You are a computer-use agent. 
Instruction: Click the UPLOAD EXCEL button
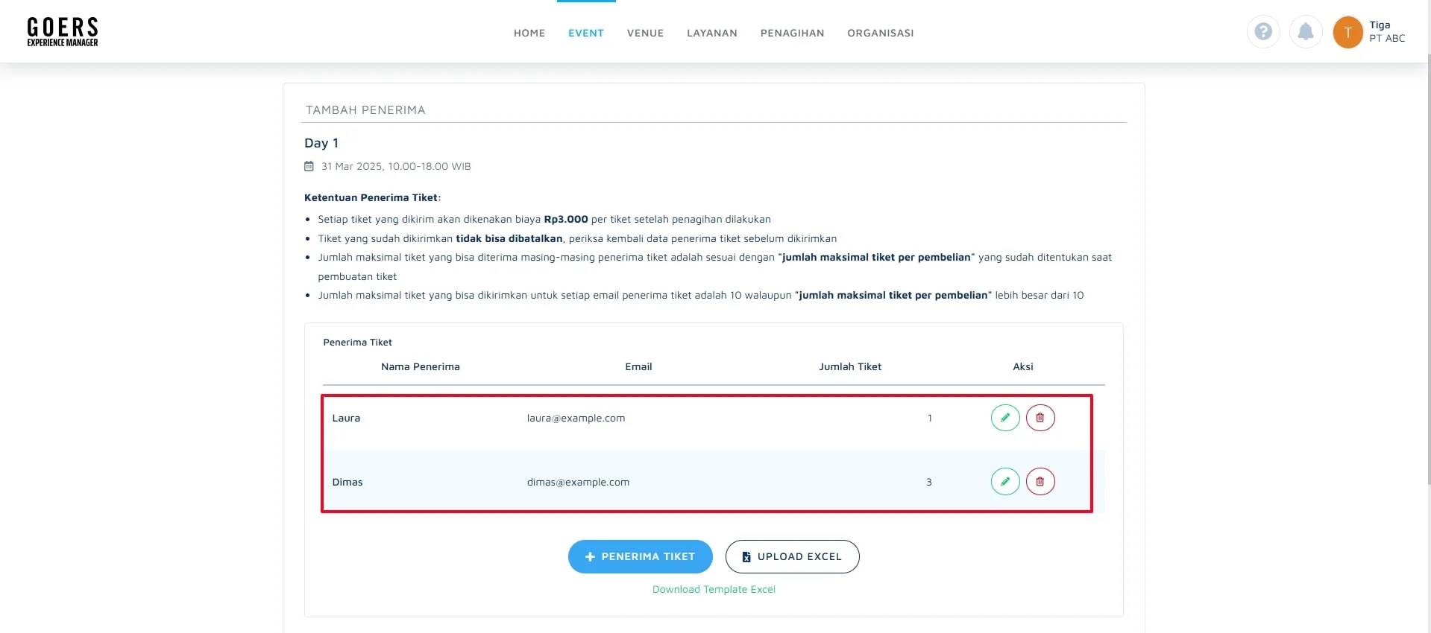tap(792, 556)
